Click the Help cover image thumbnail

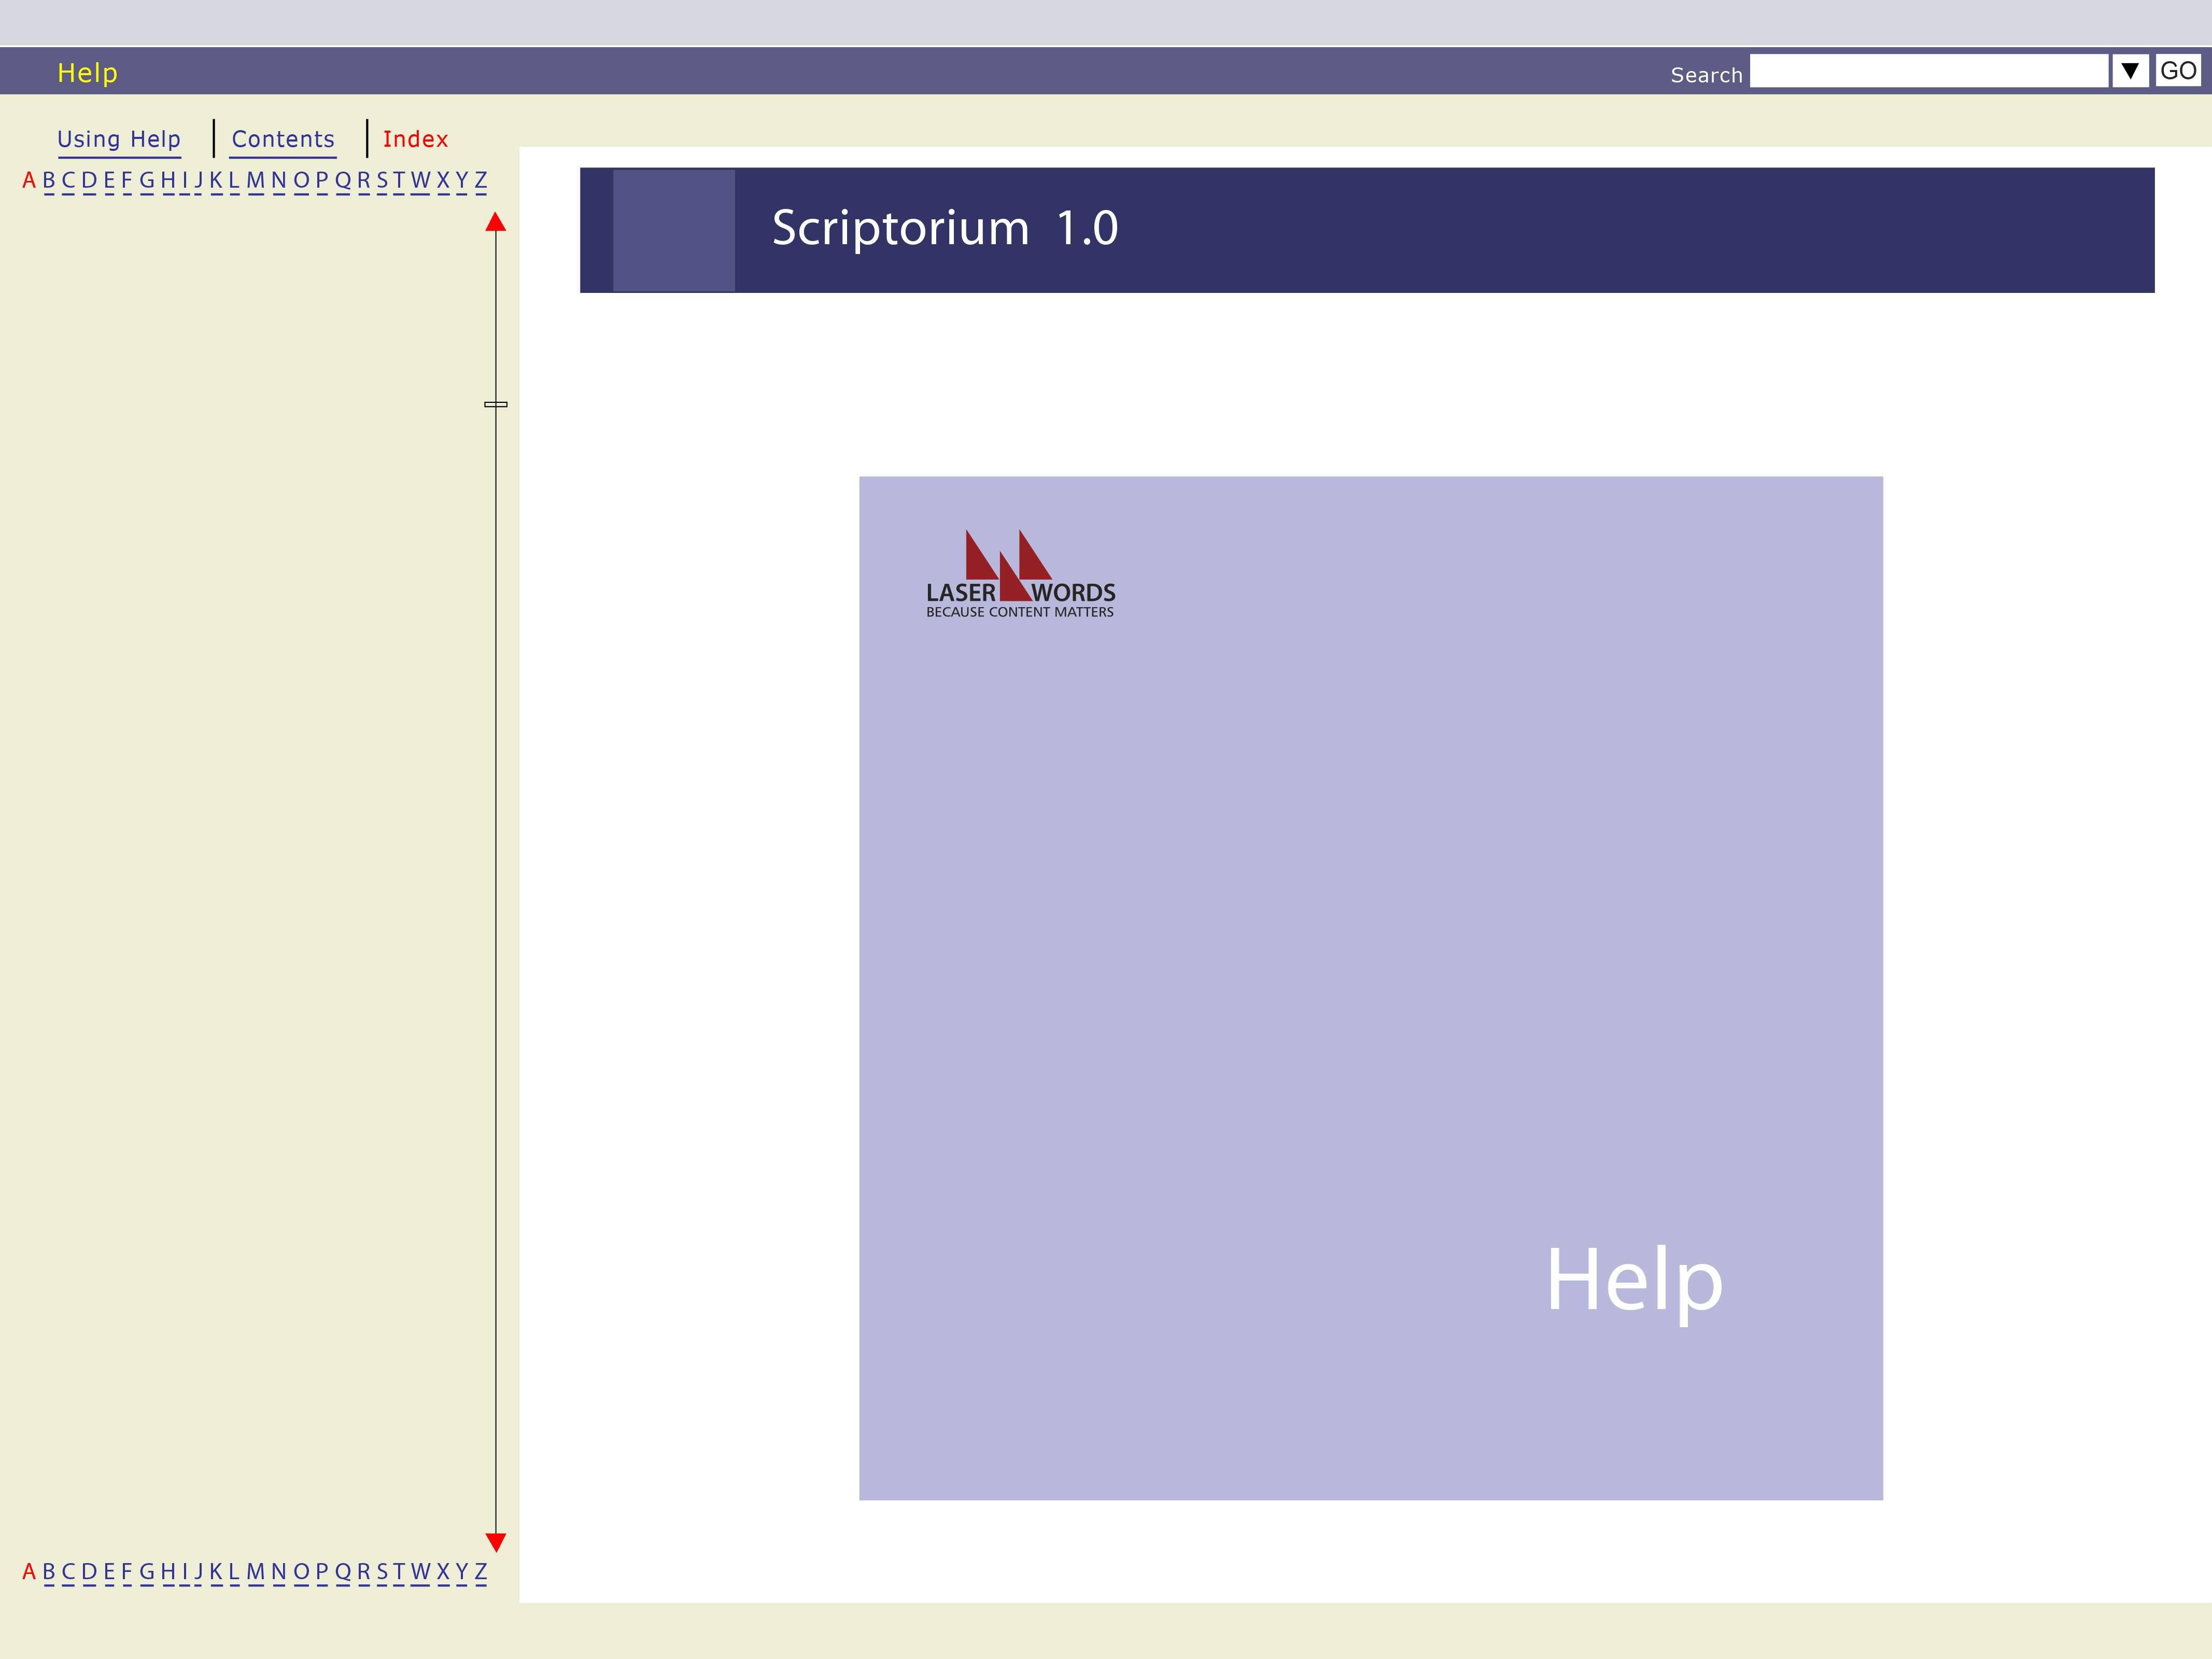pos(1370,988)
